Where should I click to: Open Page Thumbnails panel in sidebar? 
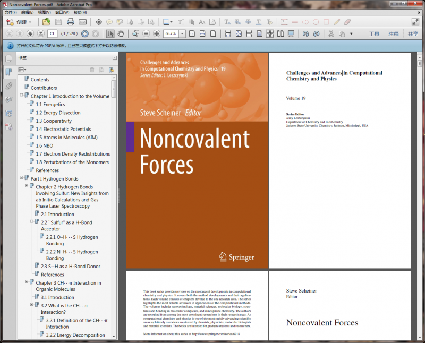[x=8, y=58]
